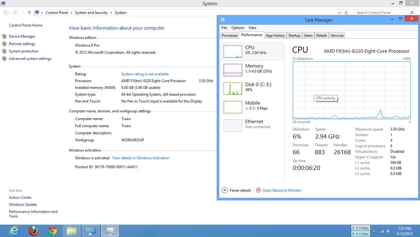This screenshot has height=237, width=420.
Task: Launch Firefox from the taskbar
Action: pyautogui.click(x=33, y=231)
